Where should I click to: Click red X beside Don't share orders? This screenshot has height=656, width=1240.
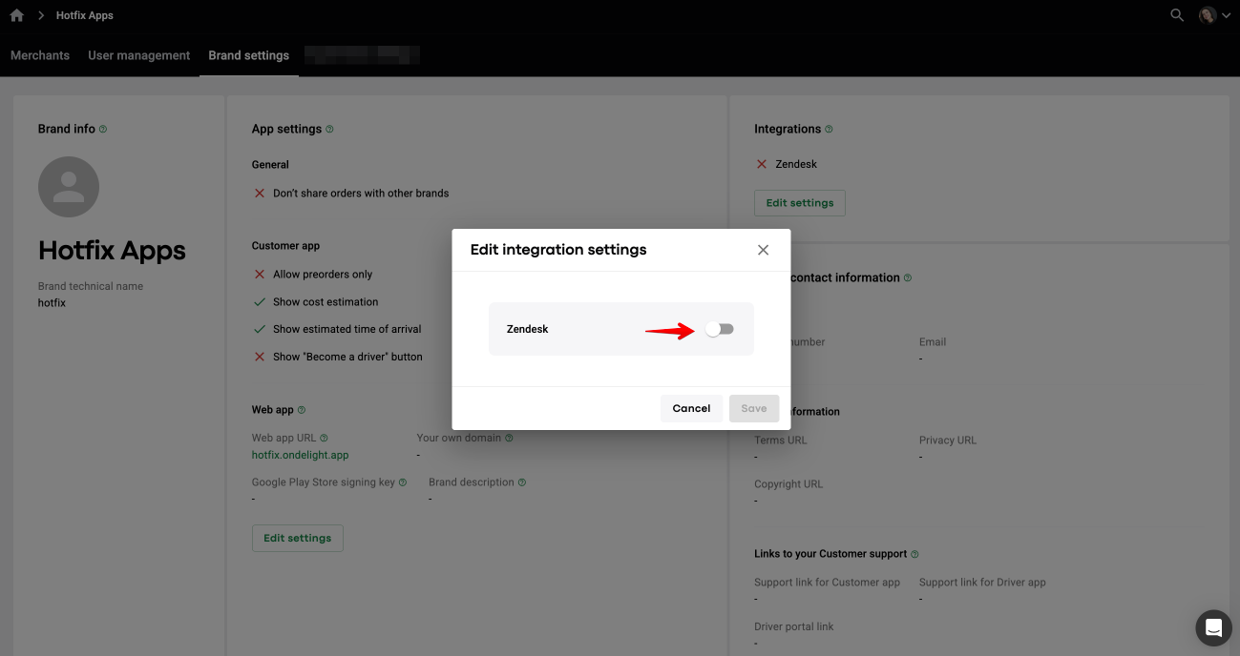[x=259, y=194]
